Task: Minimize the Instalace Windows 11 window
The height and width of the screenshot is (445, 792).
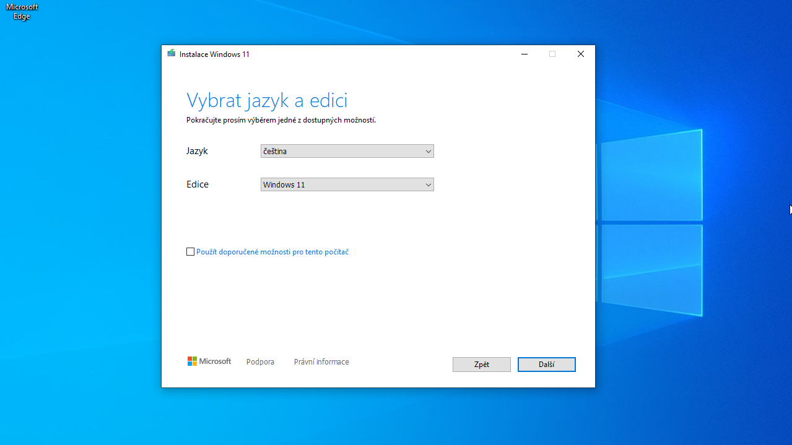Action: pos(524,54)
